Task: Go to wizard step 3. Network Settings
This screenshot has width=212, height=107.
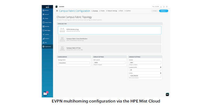Action: (x=112, y=11)
